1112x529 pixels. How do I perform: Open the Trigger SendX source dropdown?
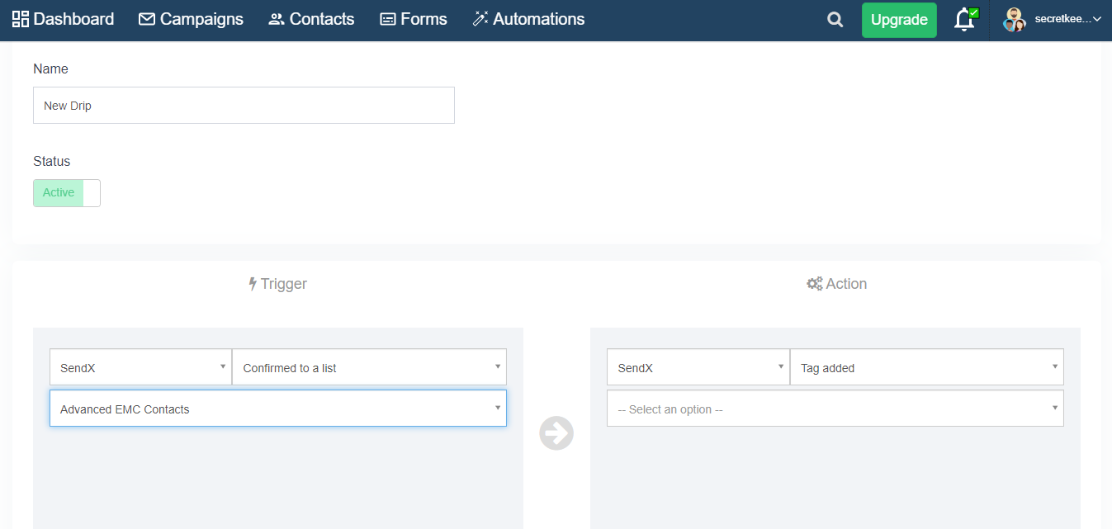(140, 367)
